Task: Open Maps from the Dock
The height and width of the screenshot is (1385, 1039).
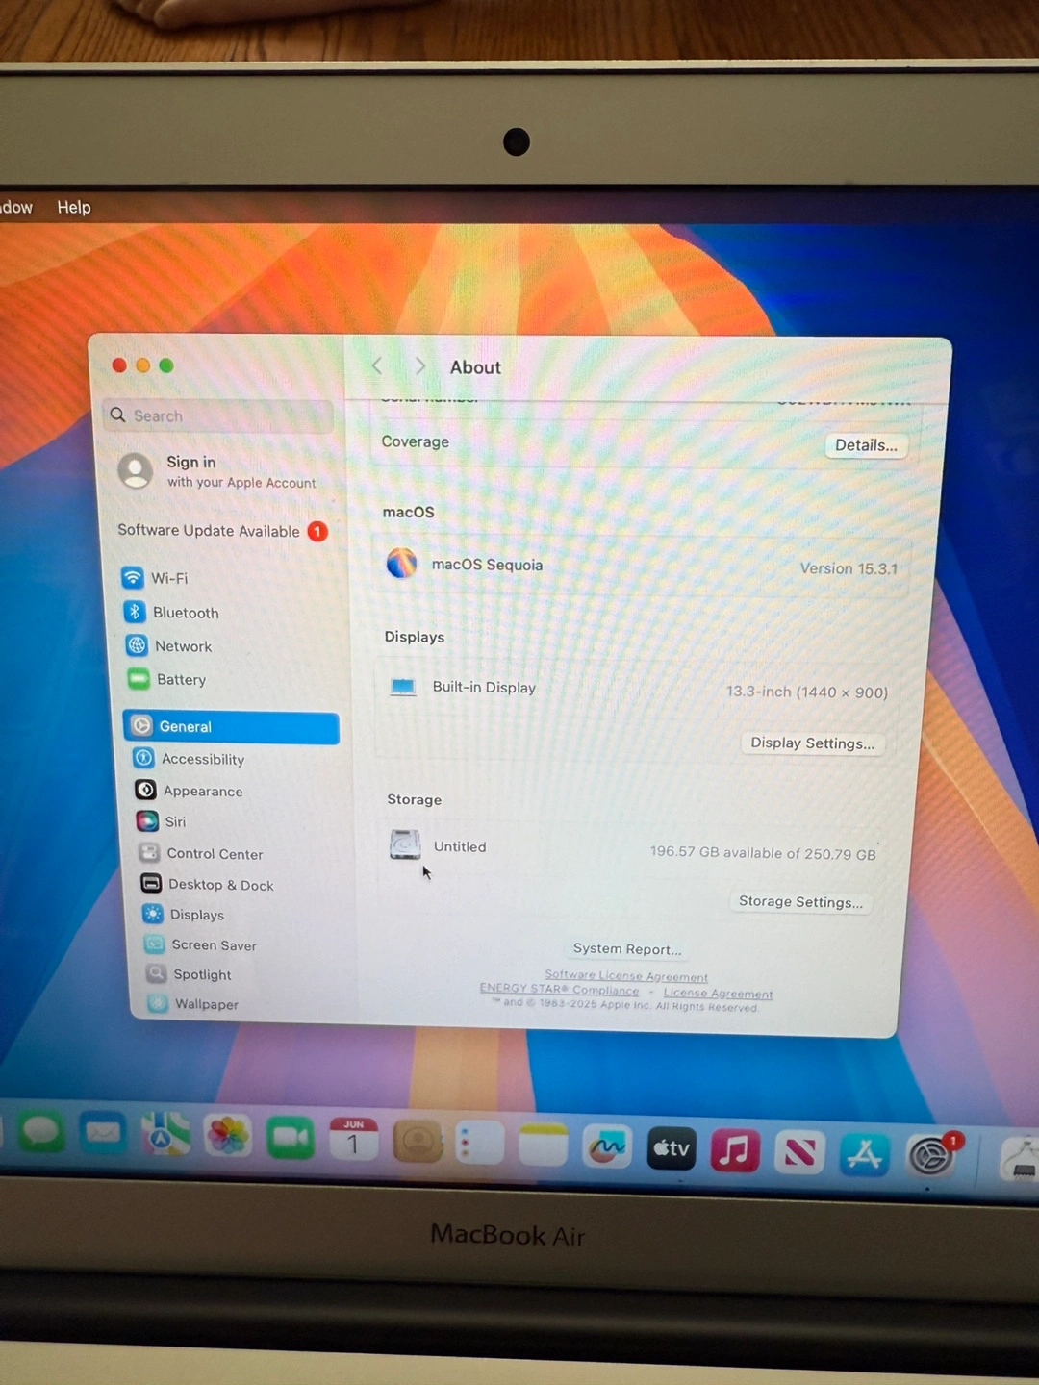Action: pyautogui.click(x=165, y=1135)
